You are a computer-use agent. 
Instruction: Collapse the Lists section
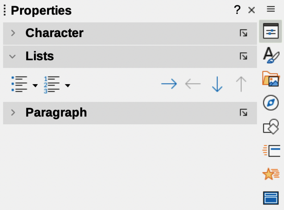pos(13,57)
